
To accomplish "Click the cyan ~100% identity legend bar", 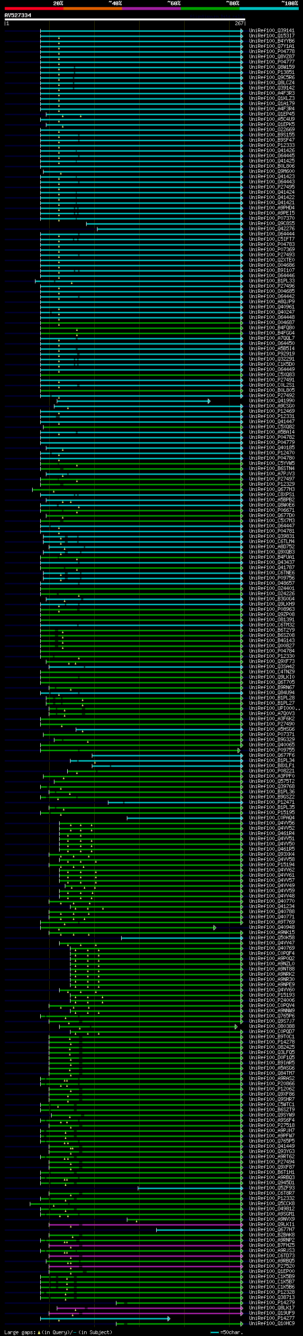I will pos(269,9).
